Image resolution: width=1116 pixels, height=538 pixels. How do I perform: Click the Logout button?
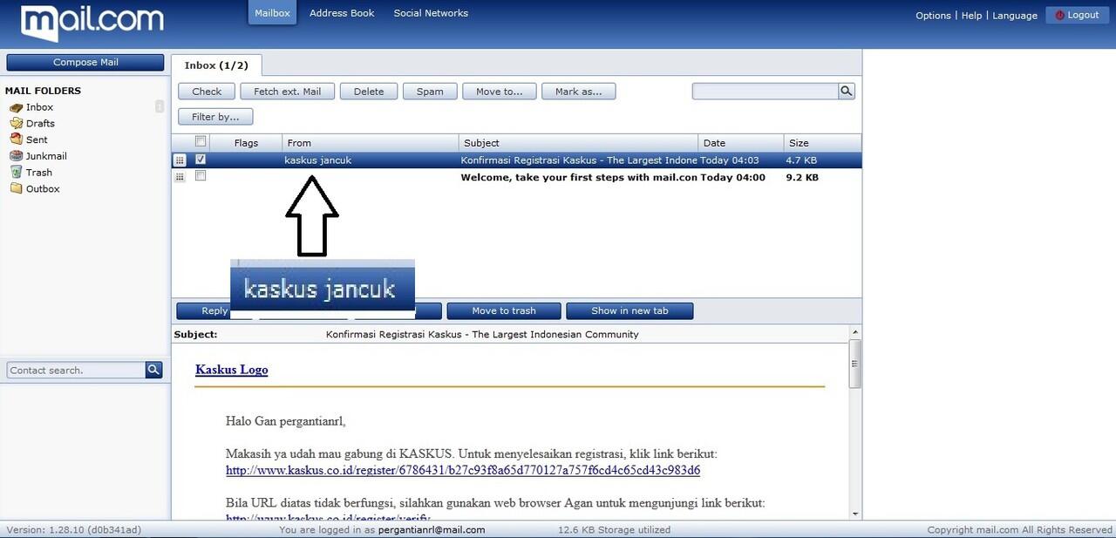(1077, 15)
